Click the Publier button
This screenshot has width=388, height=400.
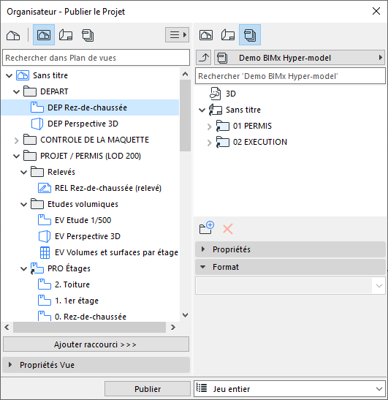[x=148, y=389]
